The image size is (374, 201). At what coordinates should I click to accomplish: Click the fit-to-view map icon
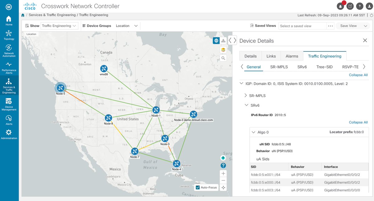coord(223,188)
